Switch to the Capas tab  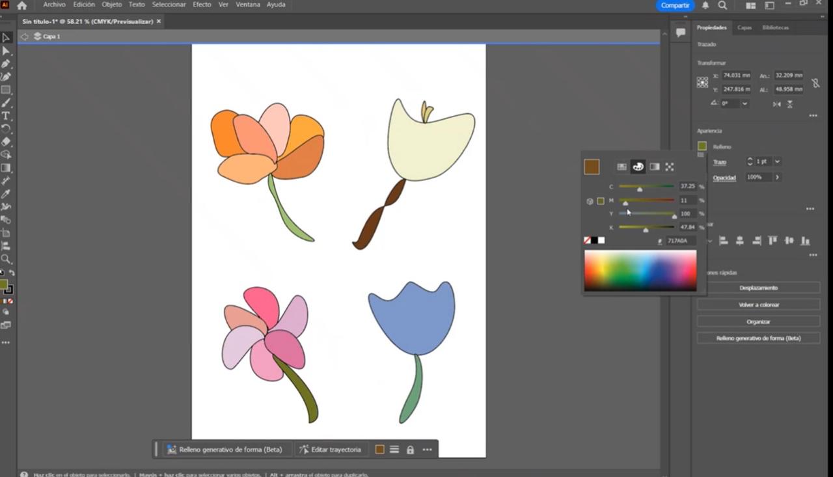[x=744, y=27]
